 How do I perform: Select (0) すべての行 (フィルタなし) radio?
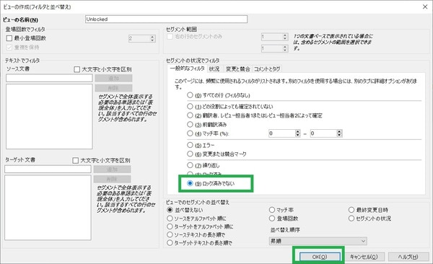tap(190, 95)
